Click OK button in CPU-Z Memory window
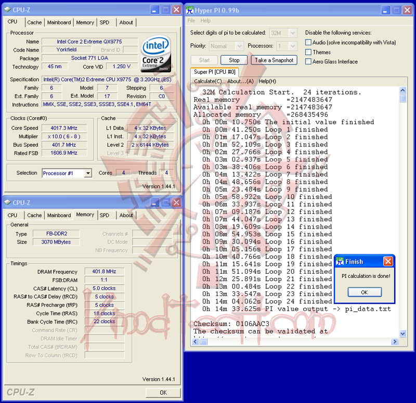 (x=163, y=393)
